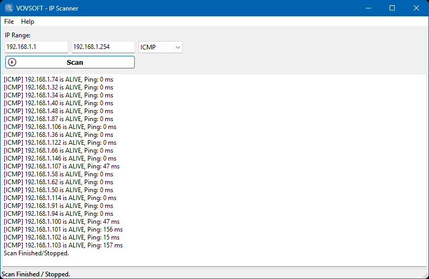This screenshot has height=279, width=429.
Task: Select the 192.168.1.103 result with 157 ms ping
Action: (x=63, y=245)
